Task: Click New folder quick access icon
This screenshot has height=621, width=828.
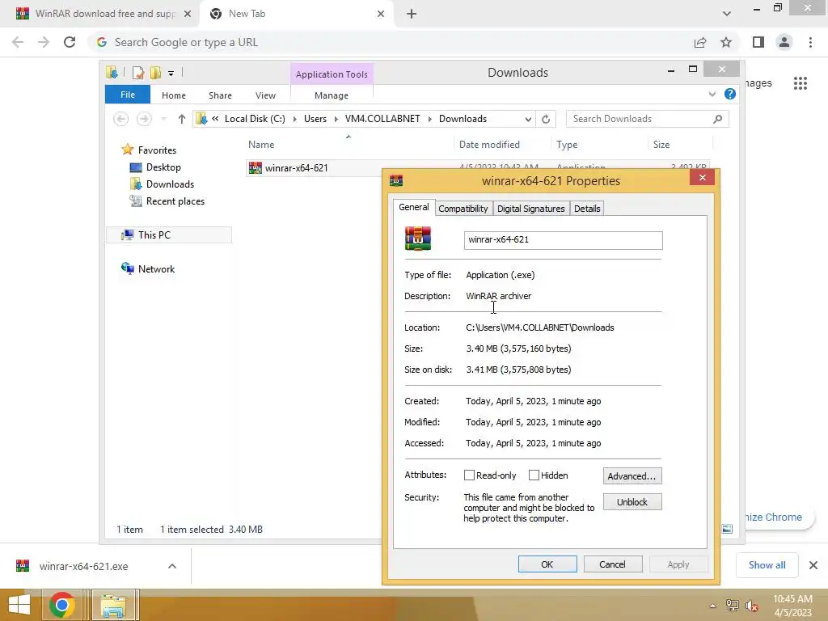Action: (155, 72)
